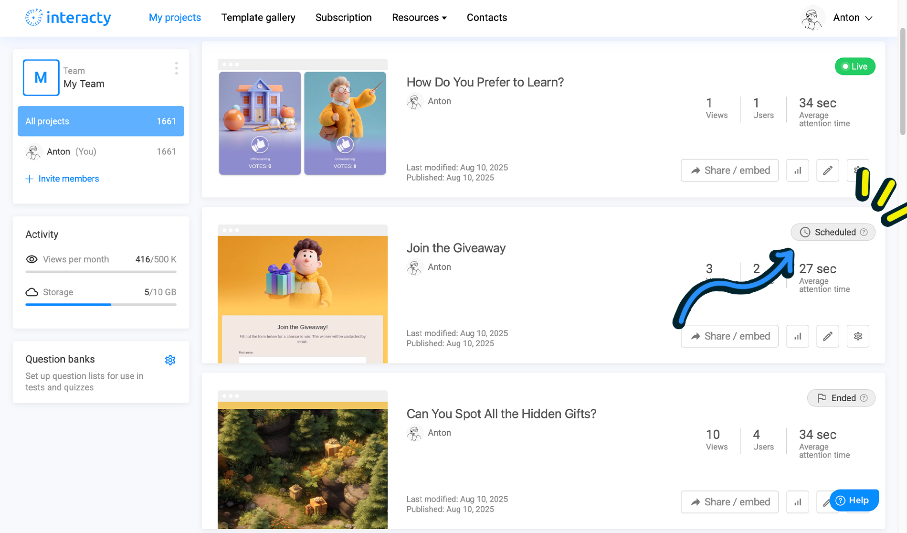Filter projects by Anton (You)
Viewport: 907px width, 533px height.
(101, 152)
